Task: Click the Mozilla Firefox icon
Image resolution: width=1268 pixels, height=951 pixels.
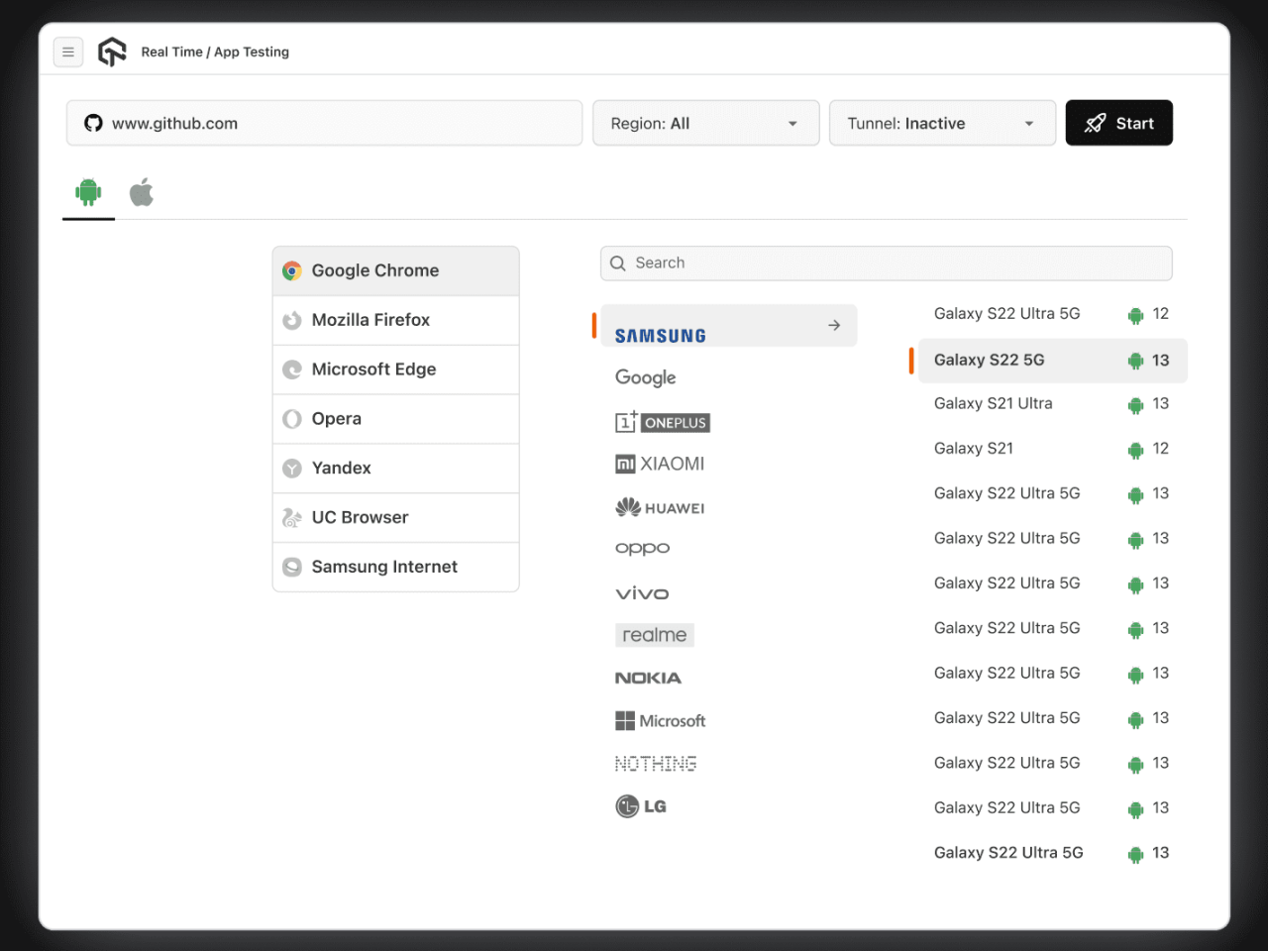Action: click(291, 320)
